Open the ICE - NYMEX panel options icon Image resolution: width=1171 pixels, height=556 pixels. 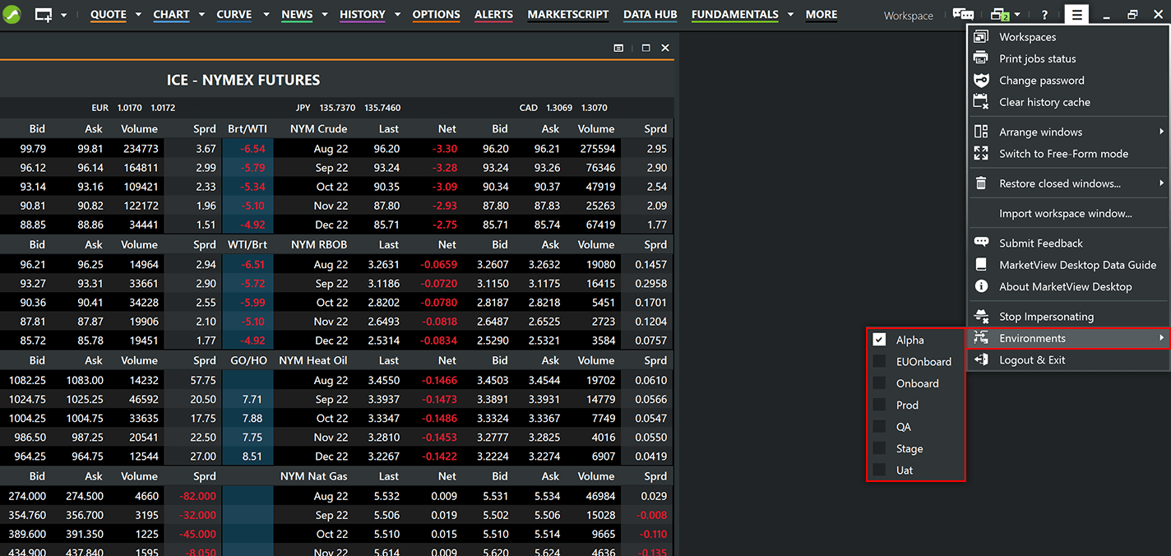(618, 48)
